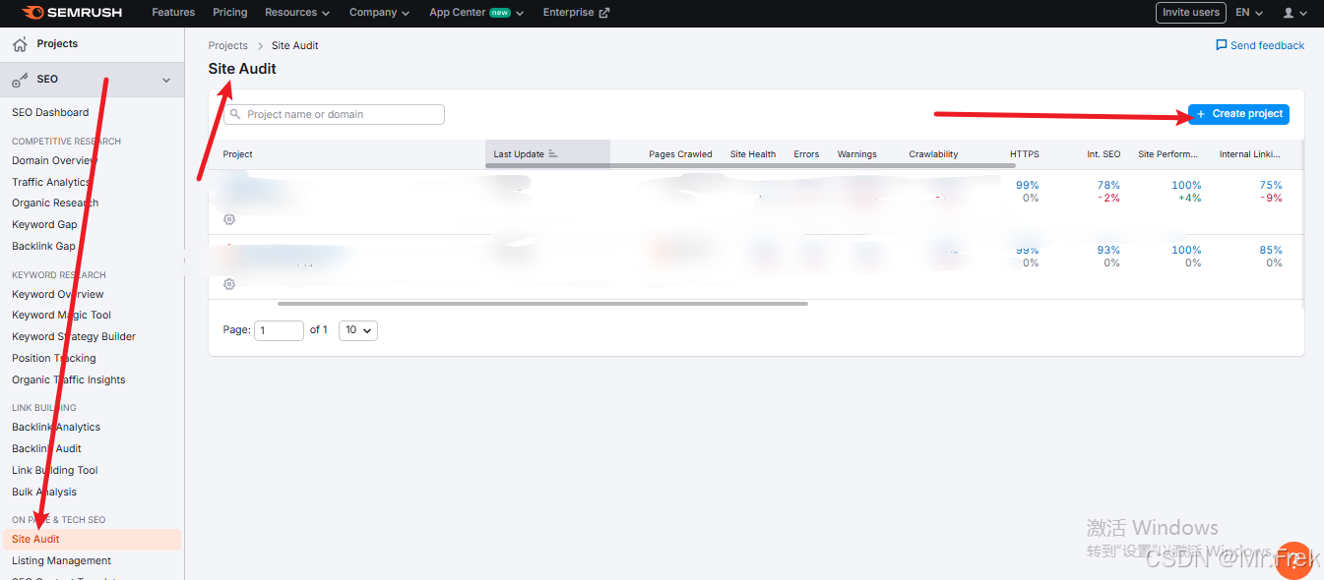The image size is (1324, 580).
Task: Click the Send feedback speech bubble icon
Action: [1221, 45]
